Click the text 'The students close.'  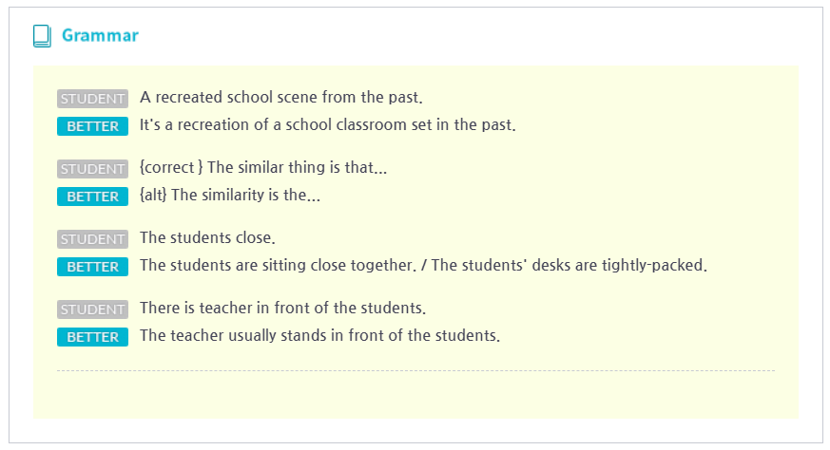coord(207,238)
